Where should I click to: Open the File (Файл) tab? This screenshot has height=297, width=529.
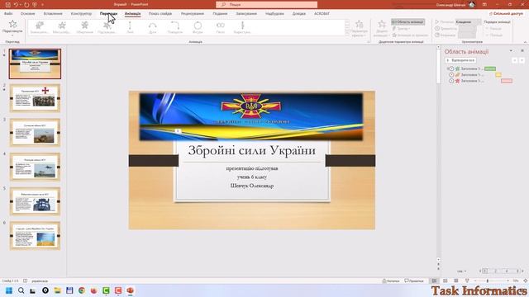[8, 14]
